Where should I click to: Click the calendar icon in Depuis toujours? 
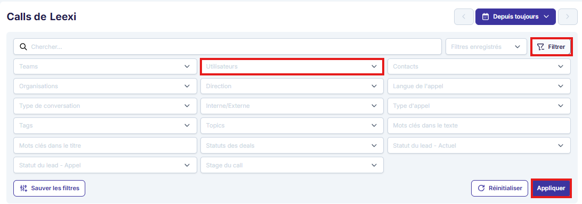tap(485, 16)
